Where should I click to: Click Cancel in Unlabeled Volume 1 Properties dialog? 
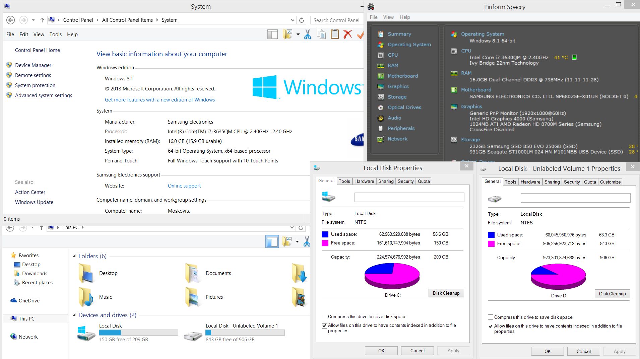coord(583,351)
